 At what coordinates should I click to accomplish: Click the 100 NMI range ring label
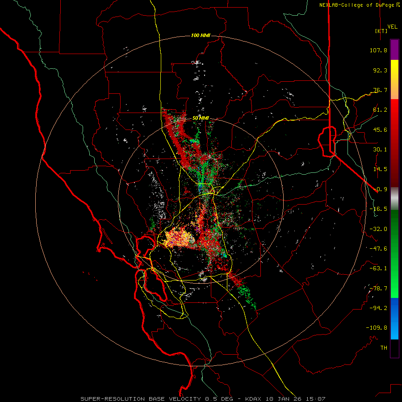tap(201, 35)
